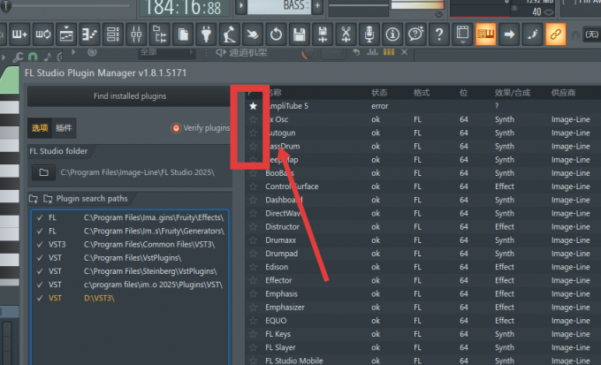Browse the FL Studio folder button

[43, 172]
